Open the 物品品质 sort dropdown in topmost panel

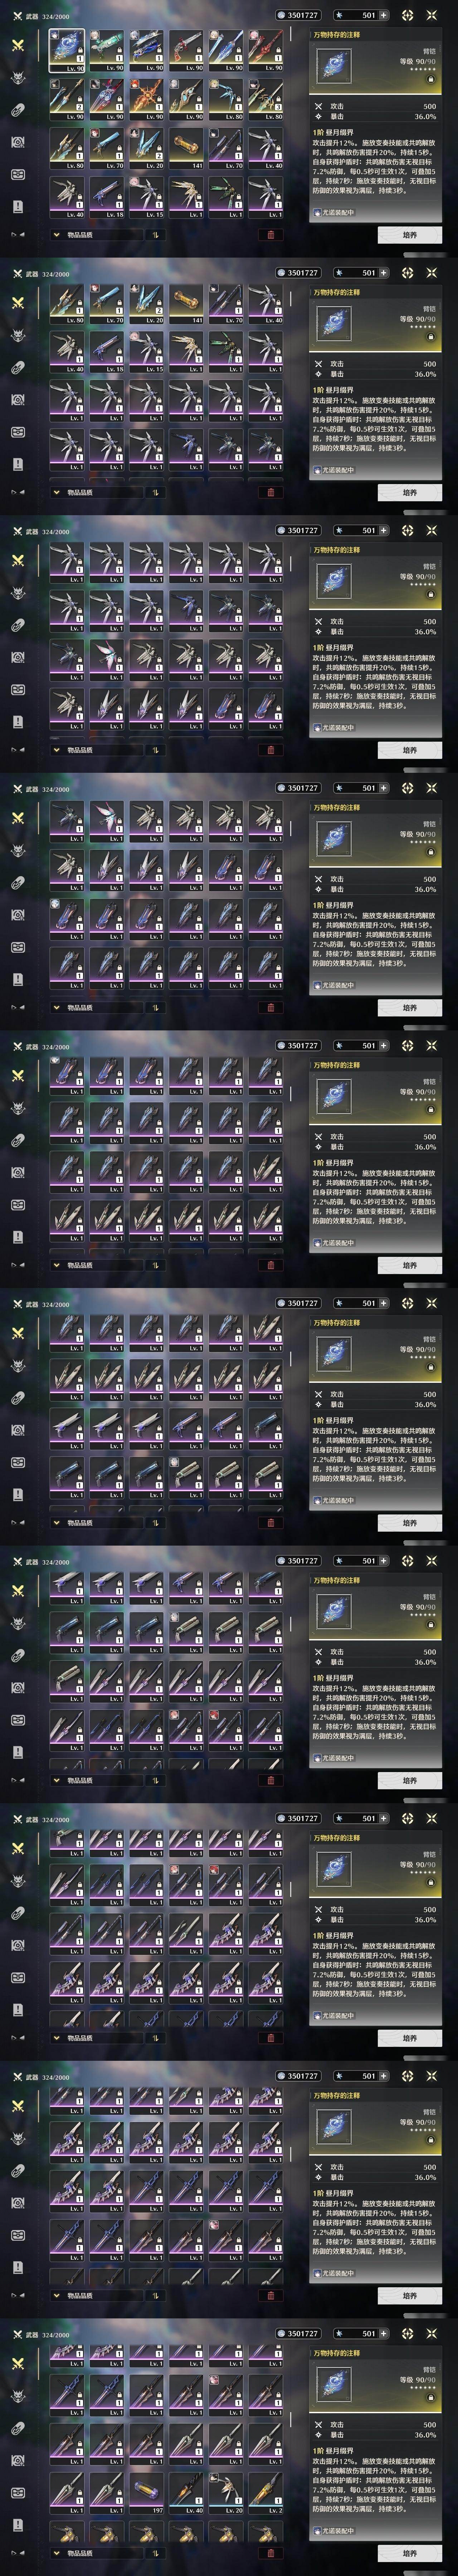pyautogui.click(x=95, y=235)
